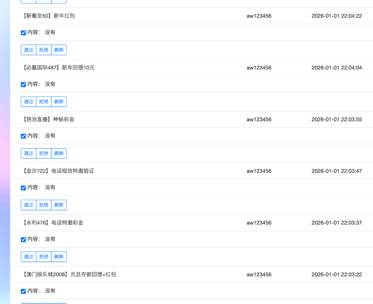Delete 金沙722 entry with 删除
Screen dimensions: 373x304
pyautogui.click(x=59, y=205)
